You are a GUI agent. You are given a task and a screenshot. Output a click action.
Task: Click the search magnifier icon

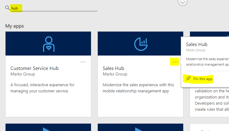[x=7, y=8]
